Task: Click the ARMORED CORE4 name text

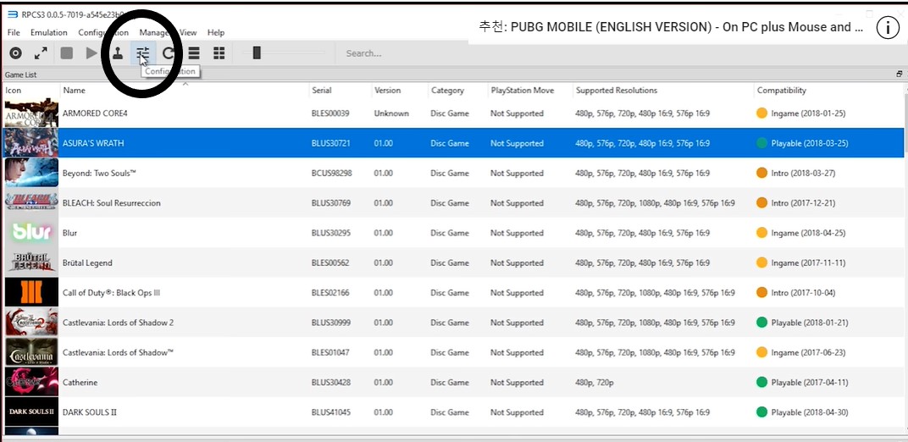Action: tap(95, 113)
